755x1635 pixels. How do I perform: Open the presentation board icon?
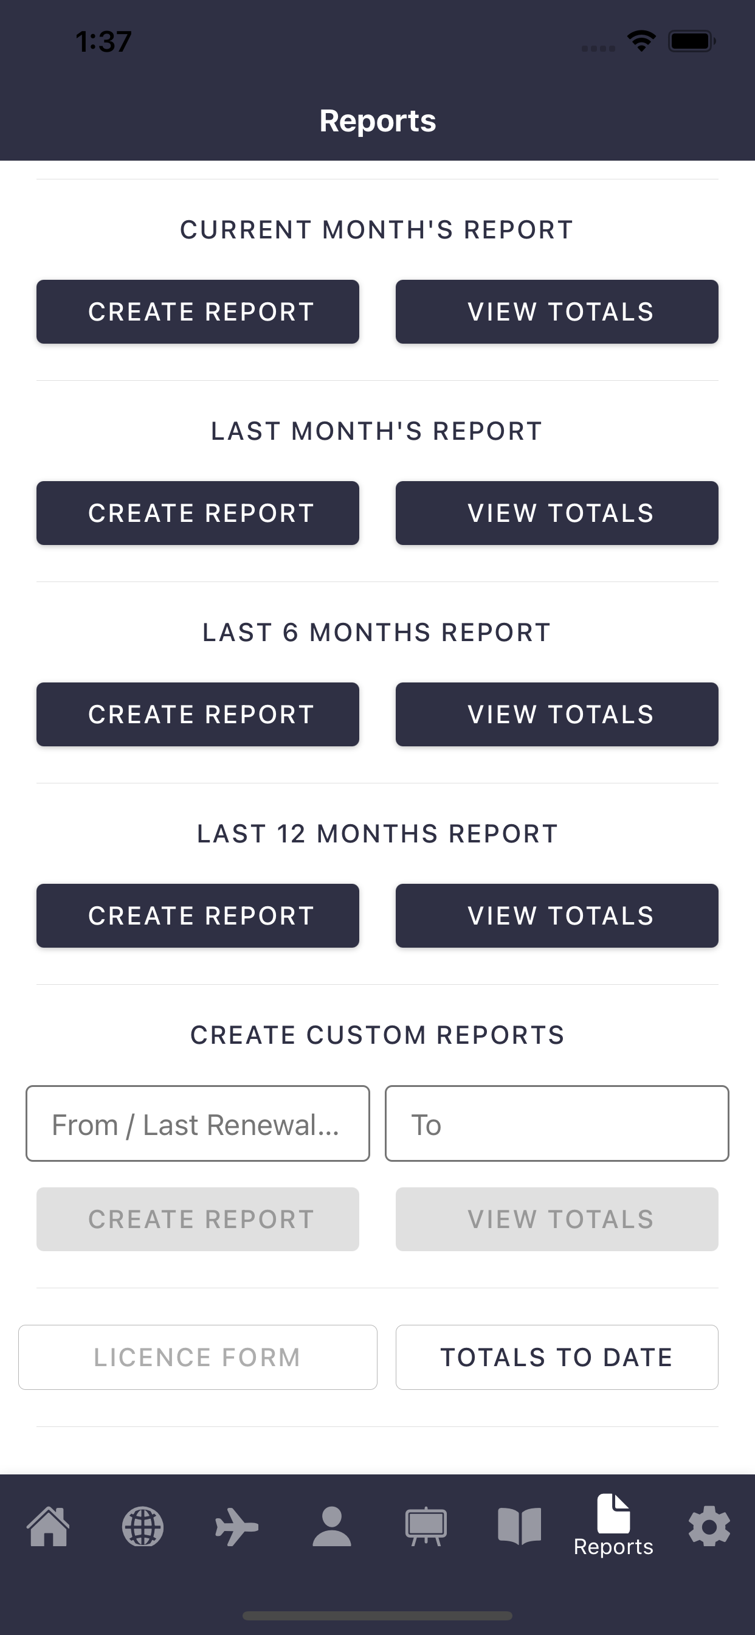[x=426, y=1527]
